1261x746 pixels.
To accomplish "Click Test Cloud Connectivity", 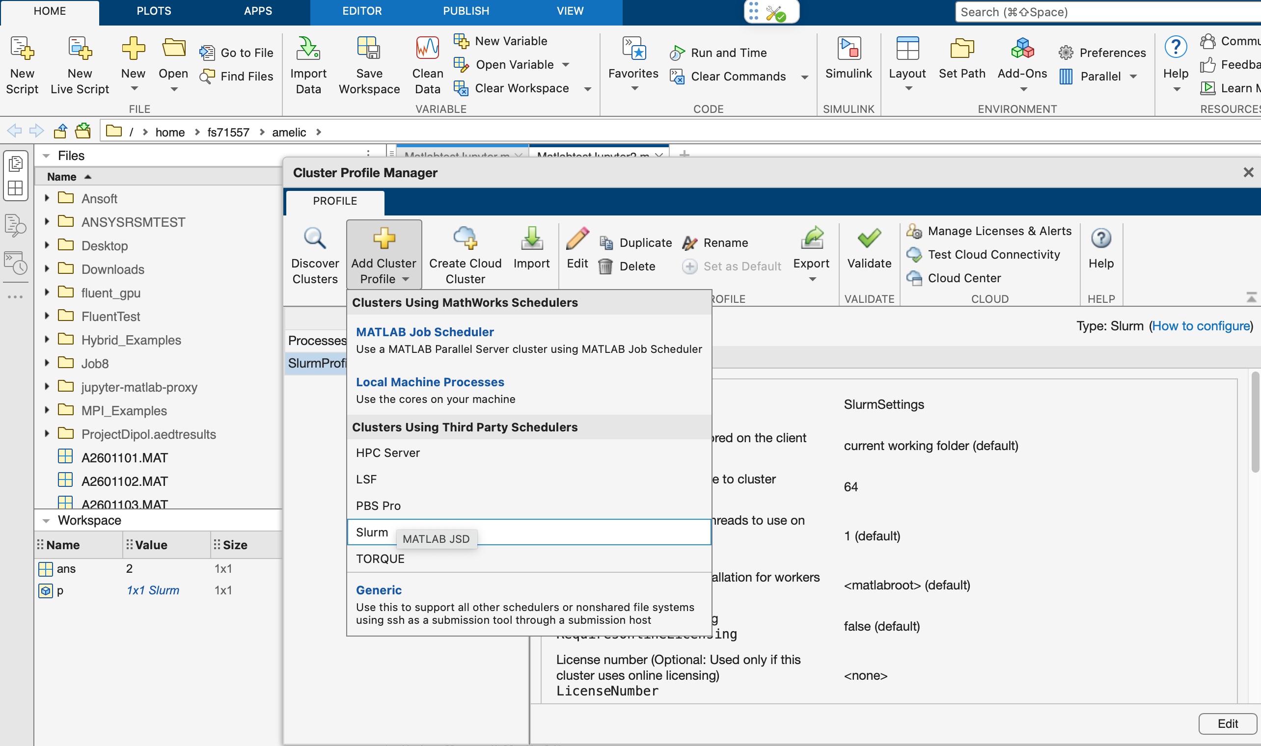I will (984, 255).
